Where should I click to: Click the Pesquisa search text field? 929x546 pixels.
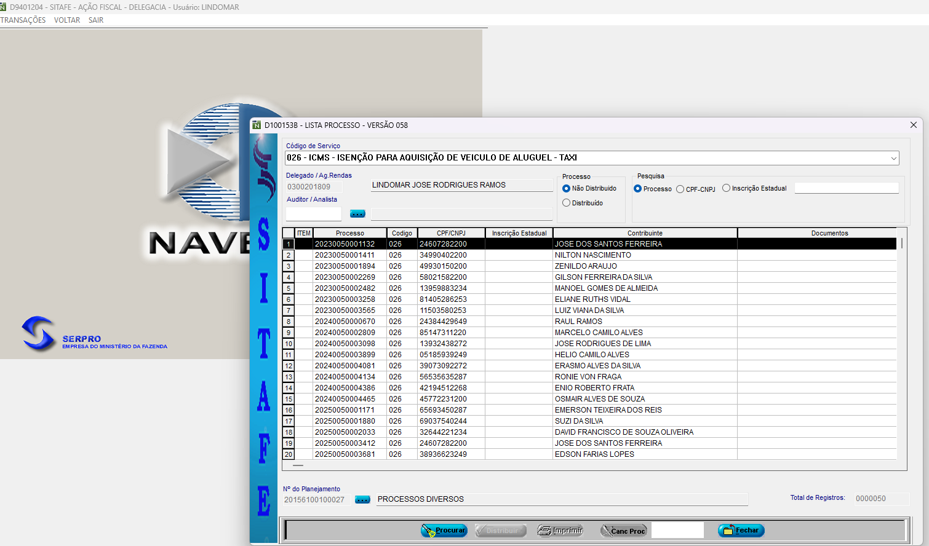(x=846, y=188)
